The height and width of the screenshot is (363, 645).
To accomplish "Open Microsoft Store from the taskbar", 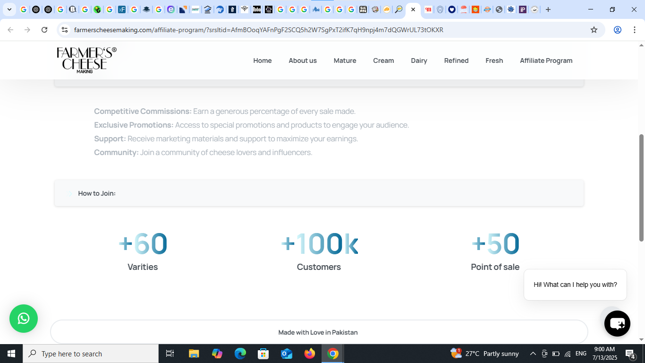I will (x=263, y=354).
